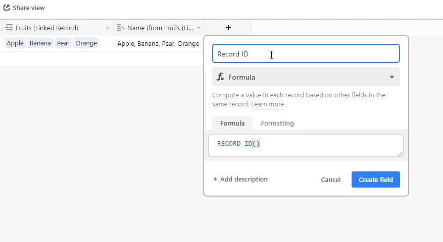Click the Record ID field name input
Screen dimensions: 443x242
[306, 53]
